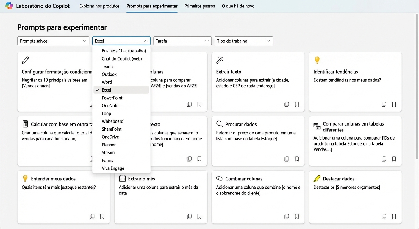
Task: Switch to 'Explorar nos produtos' tab
Action: click(99, 6)
